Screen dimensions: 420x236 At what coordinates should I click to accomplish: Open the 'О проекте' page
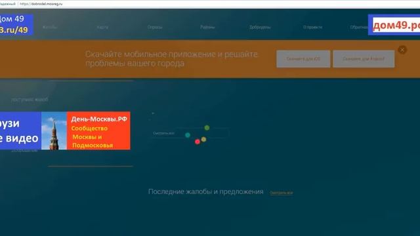tap(312, 28)
